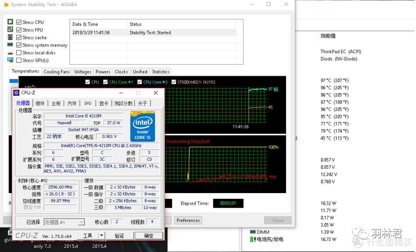This screenshot has height=252, width=416.
Task: Click the 当前值 column header
Action: click(x=328, y=36)
